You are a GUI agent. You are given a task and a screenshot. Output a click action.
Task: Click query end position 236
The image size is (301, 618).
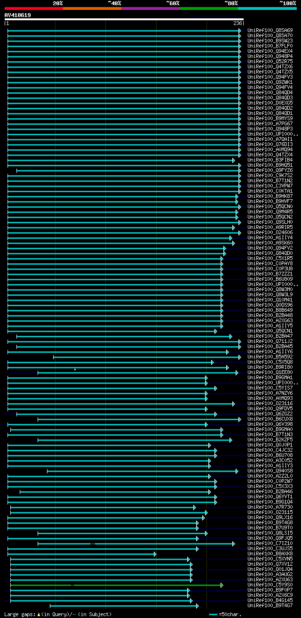[238, 23]
